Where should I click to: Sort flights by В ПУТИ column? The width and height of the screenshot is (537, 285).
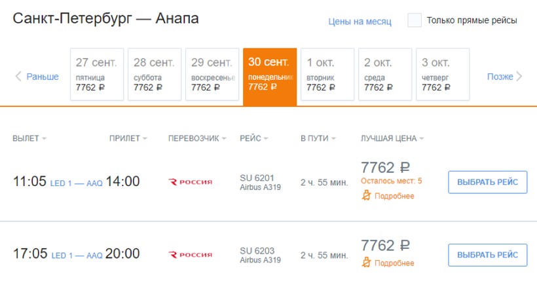(318, 138)
